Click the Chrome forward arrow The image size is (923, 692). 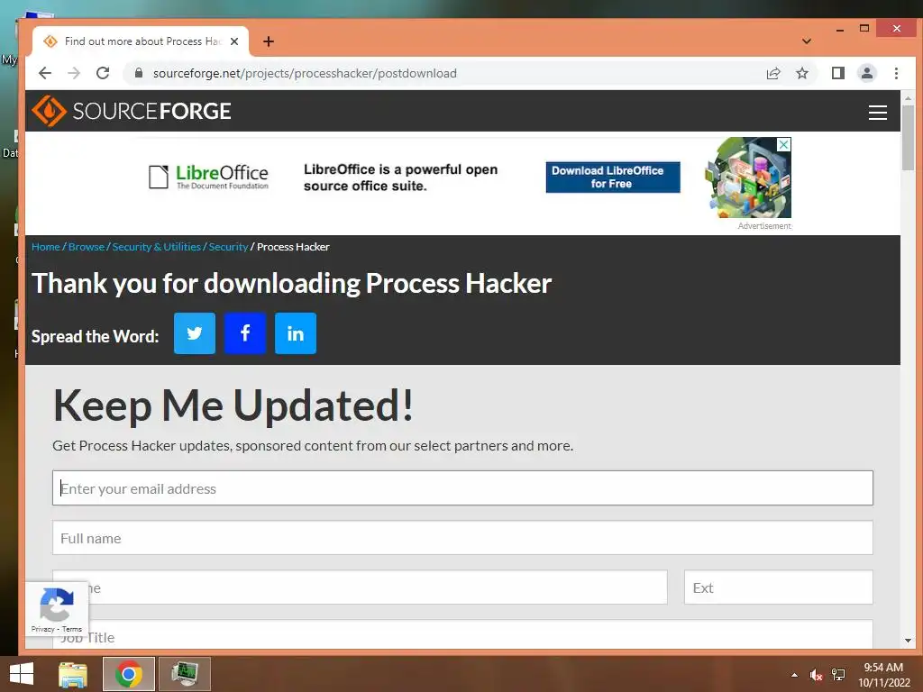pos(74,73)
